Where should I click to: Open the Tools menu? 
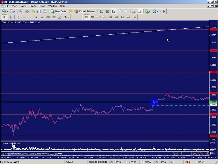[x=42, y=6]
